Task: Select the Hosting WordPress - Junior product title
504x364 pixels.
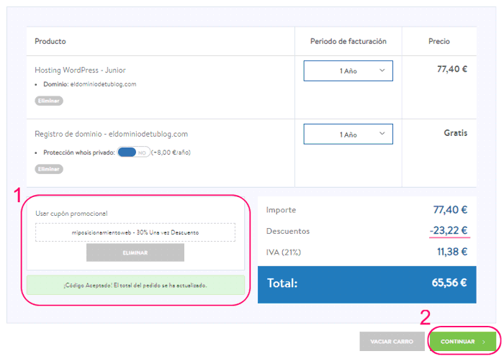Action: point(80,70)
